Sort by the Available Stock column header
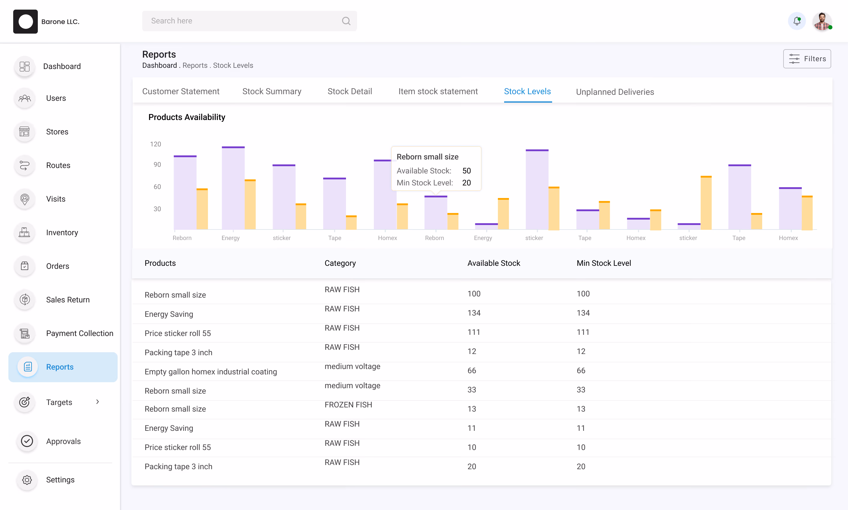Image resolution: width=848 pixels, height=510 pixels. (x=494, y=263)
